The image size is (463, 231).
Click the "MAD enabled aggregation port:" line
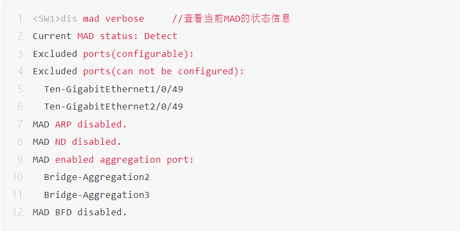[x=113, y=159]
